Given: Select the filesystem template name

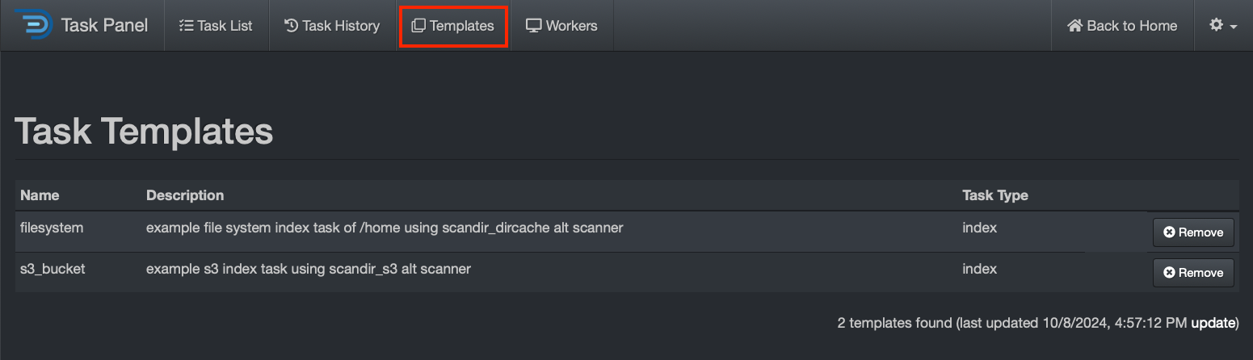Looking at the screenshot, I should point(52,228).
